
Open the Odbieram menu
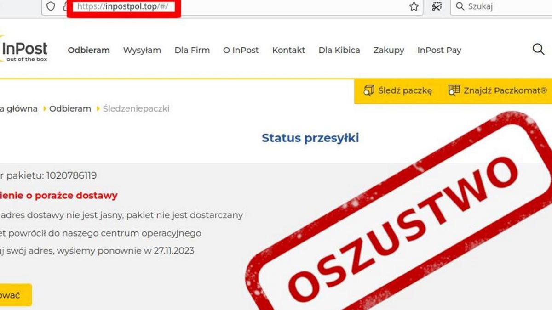pyautogui.click(x=89, y=51)
